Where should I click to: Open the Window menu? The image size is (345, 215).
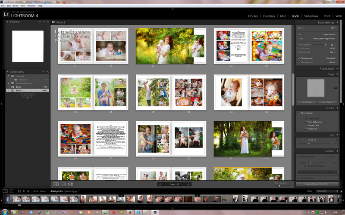(31, 6)
